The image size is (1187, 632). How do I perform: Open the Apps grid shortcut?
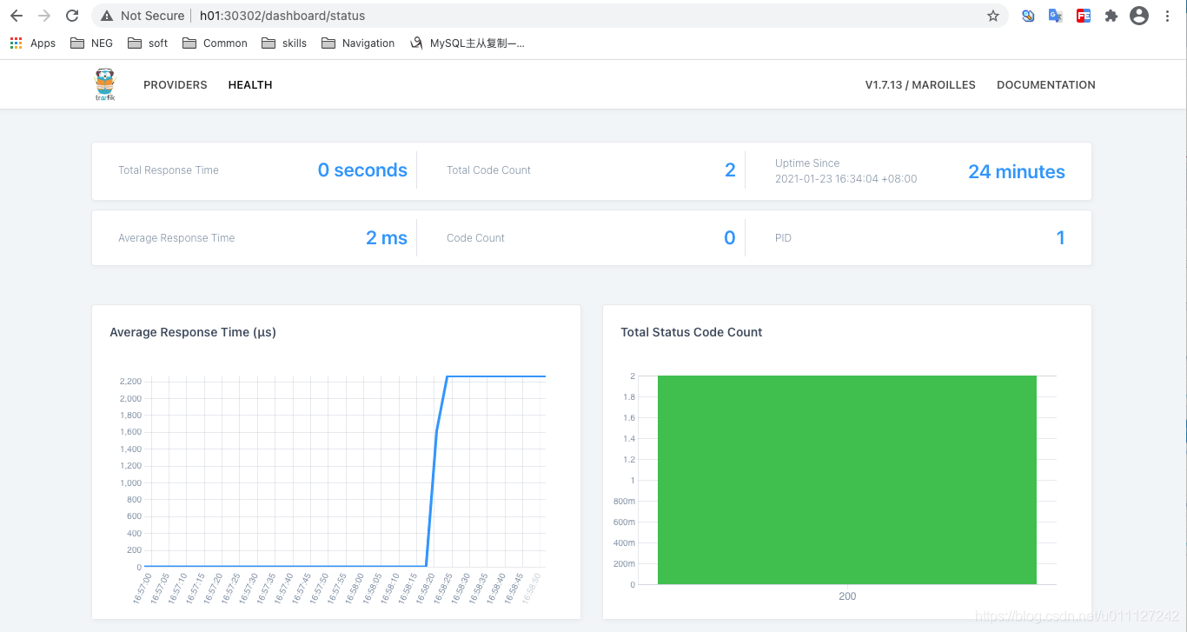pyautogui.click(x=32, y=43)
